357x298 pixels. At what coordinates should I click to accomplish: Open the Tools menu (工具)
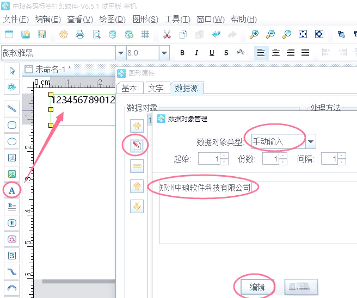tap(177, 20)
